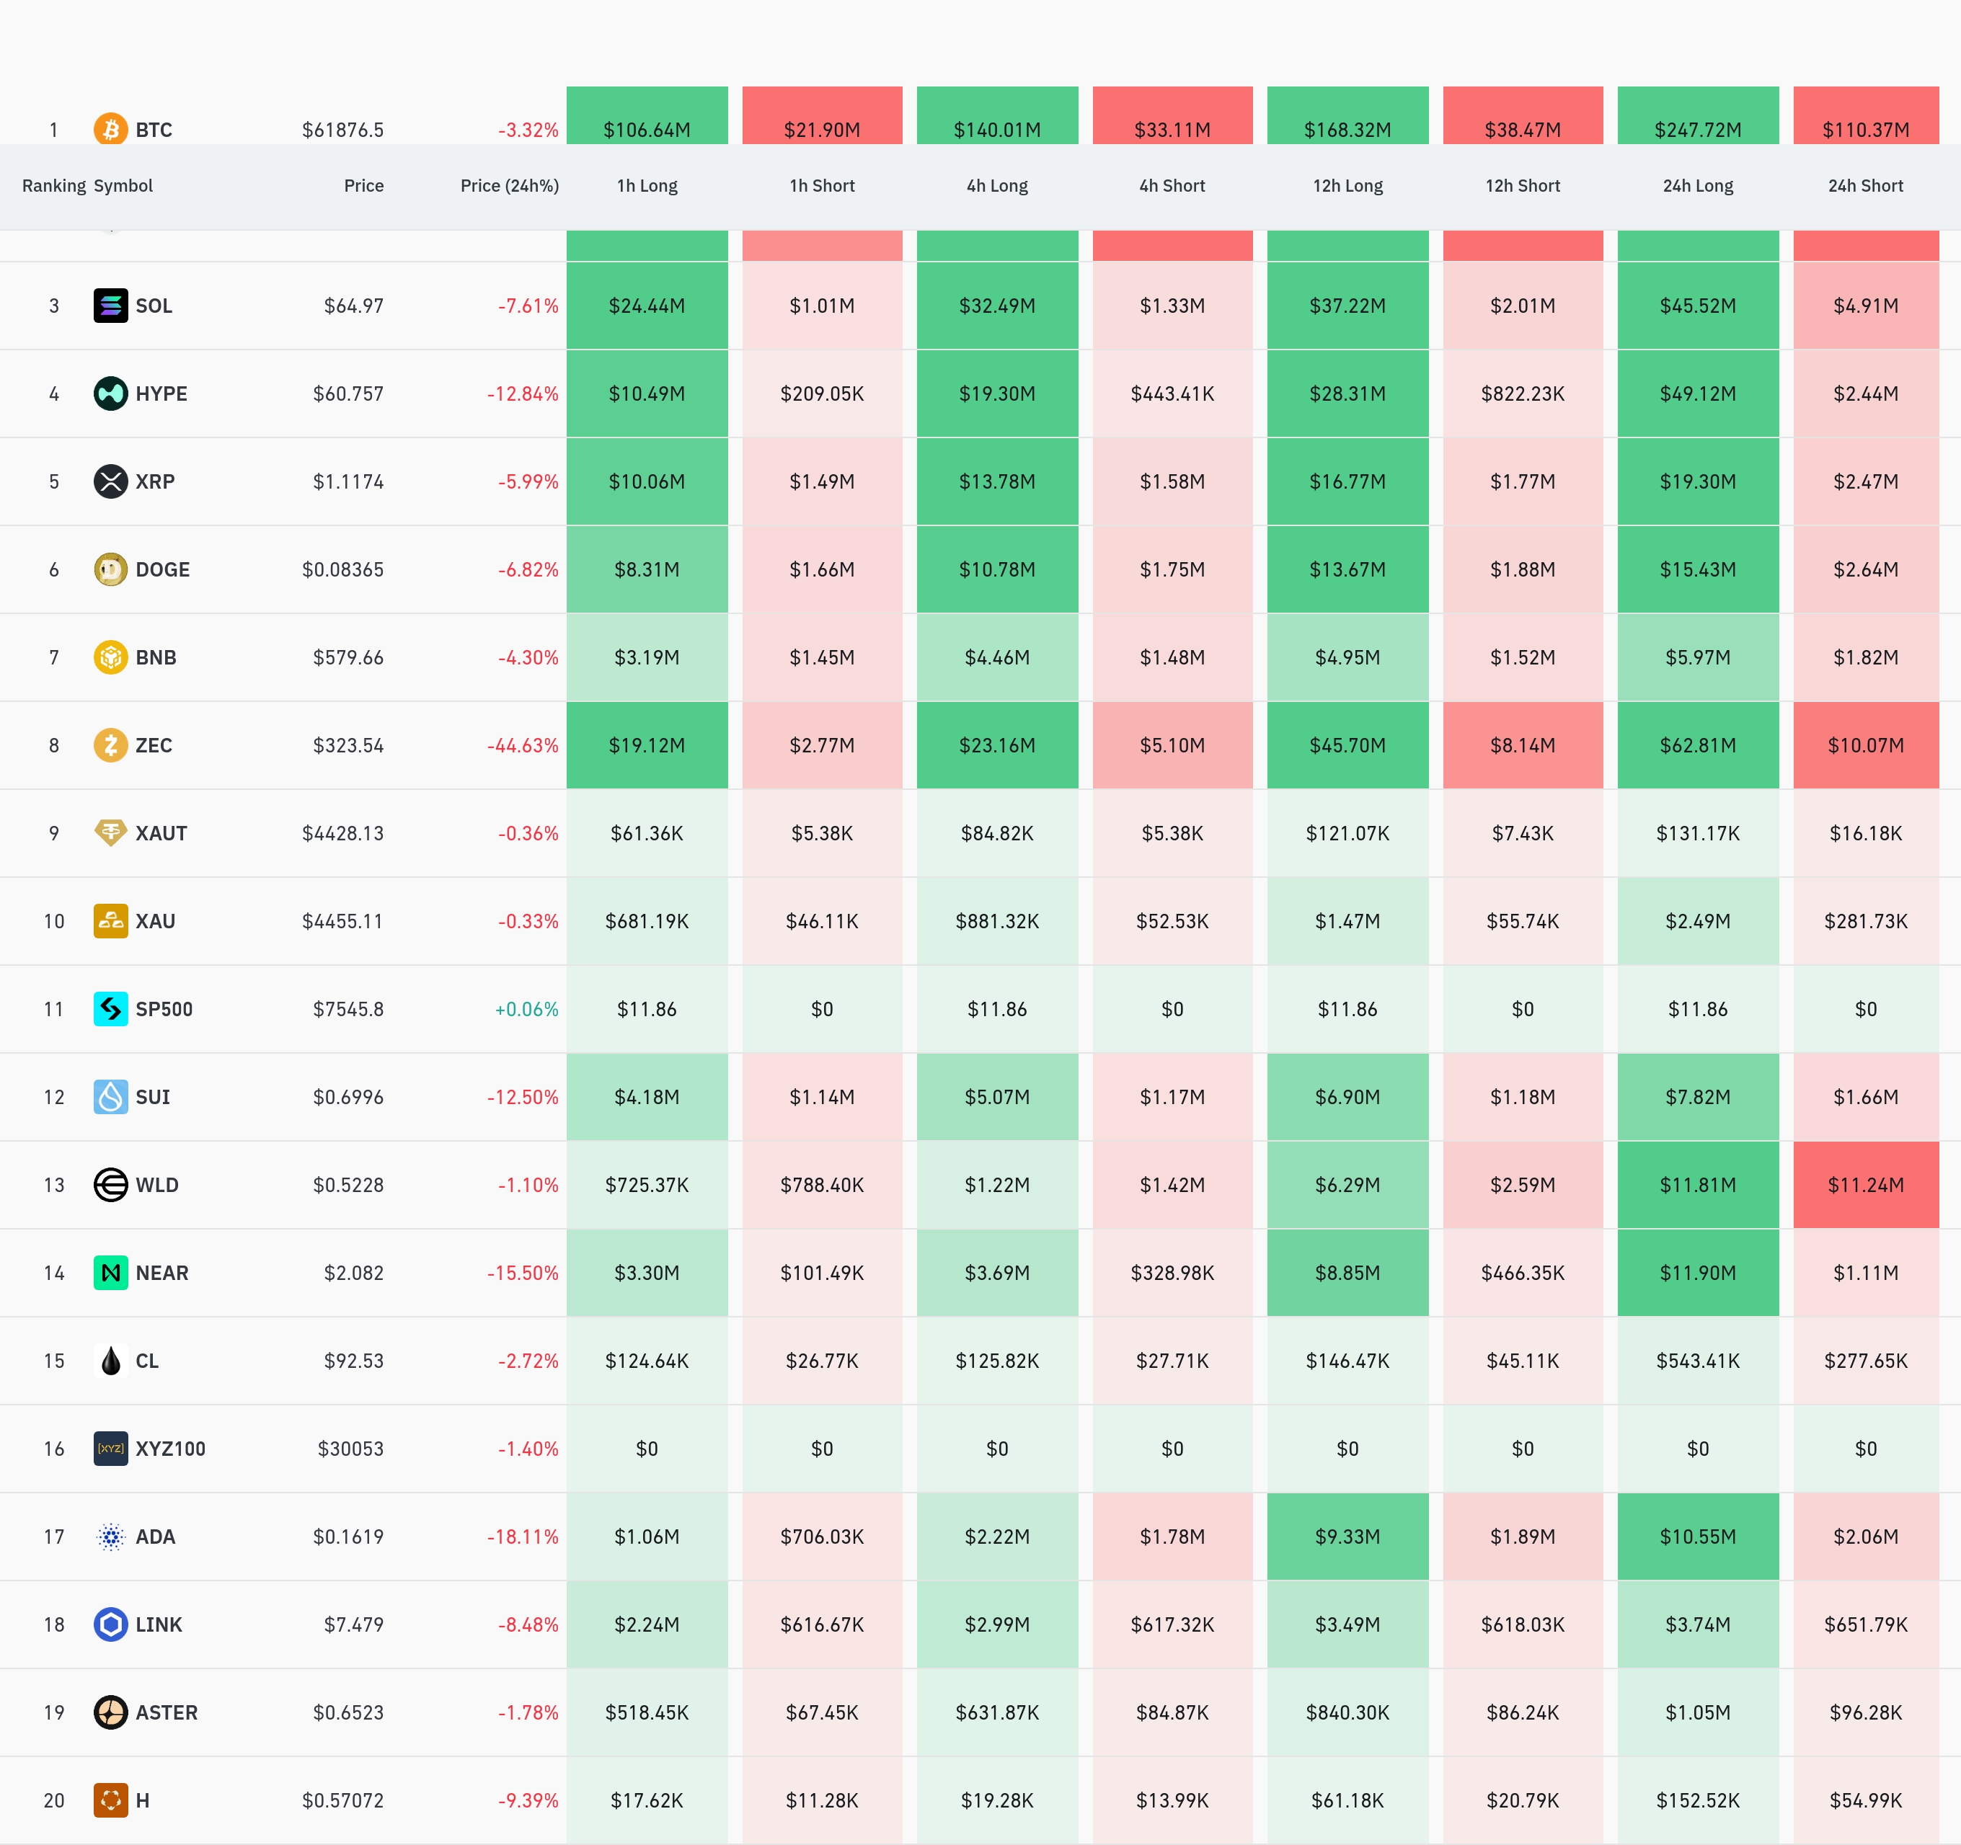The width and height of the screenshot is (1961, 1845).
Task: Click SOL 24h Short value "$4.91M"
Action: tap(1865, 306)
